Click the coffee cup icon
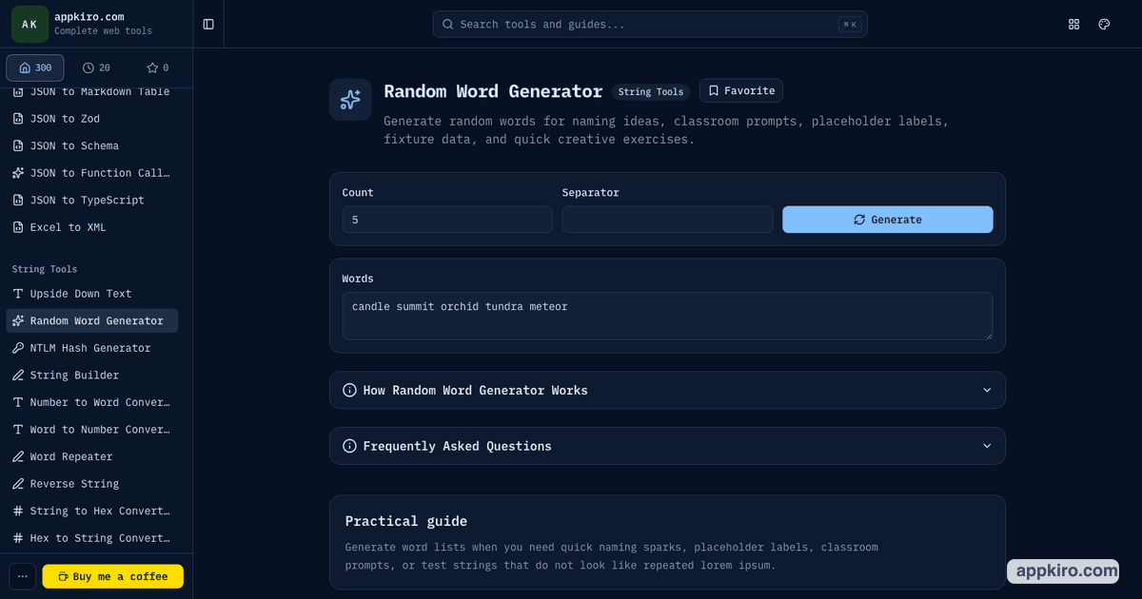Viewport: 1142px width, 599px height. pos(63,576)
